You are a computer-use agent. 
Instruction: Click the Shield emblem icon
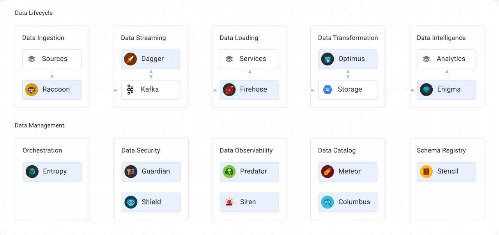[131, 202]
